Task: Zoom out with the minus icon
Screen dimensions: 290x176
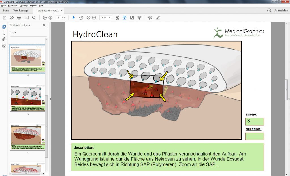Action: (x=89, y=17)
